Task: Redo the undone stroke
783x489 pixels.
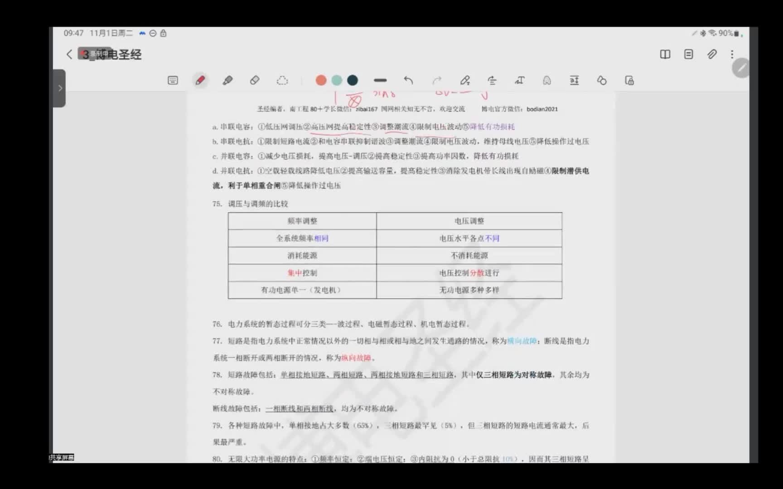Action: [437, 81]
